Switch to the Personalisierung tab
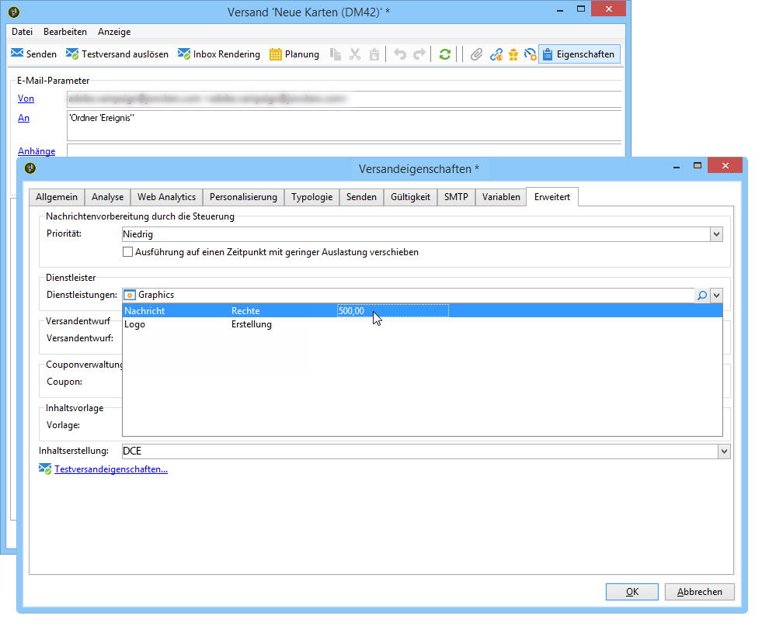 243,197
